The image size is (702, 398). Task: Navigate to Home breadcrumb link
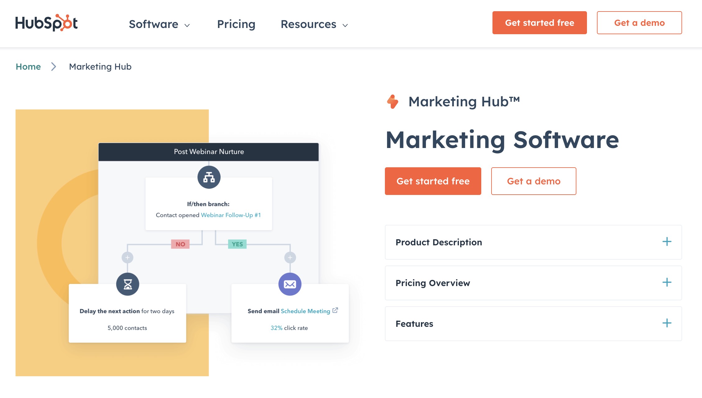[28, 66]
